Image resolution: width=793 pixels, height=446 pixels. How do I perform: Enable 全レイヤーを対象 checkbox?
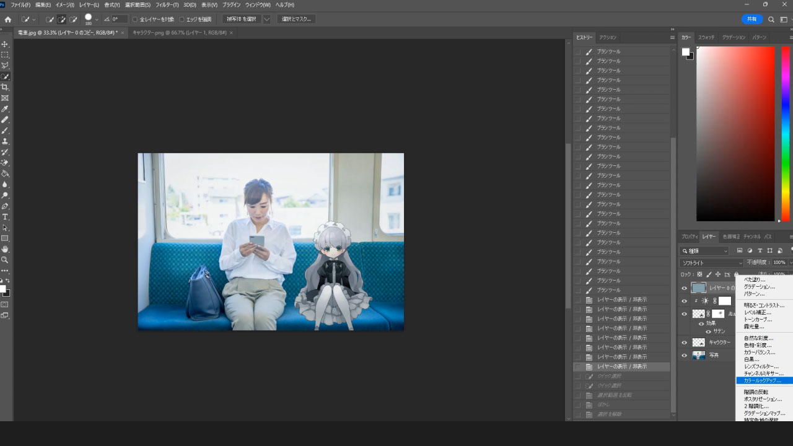135,19
